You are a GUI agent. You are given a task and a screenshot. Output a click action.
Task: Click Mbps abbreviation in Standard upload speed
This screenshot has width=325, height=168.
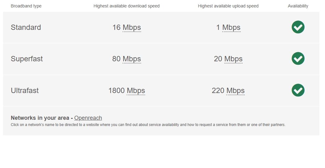(231, 28)
